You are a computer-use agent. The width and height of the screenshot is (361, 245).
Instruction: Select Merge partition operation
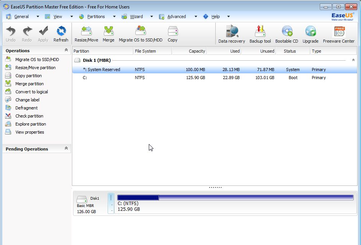tap(24, 83)
